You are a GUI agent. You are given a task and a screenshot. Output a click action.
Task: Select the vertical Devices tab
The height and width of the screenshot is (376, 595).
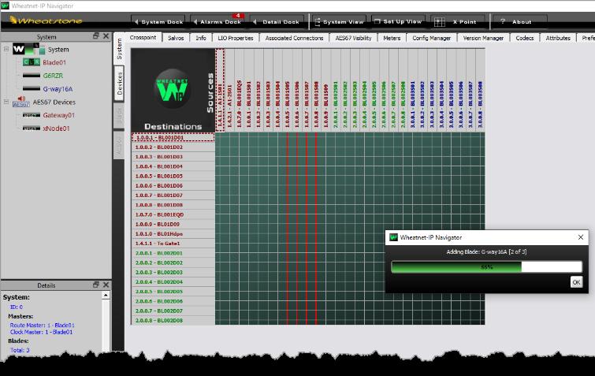(x=119, y=84)
